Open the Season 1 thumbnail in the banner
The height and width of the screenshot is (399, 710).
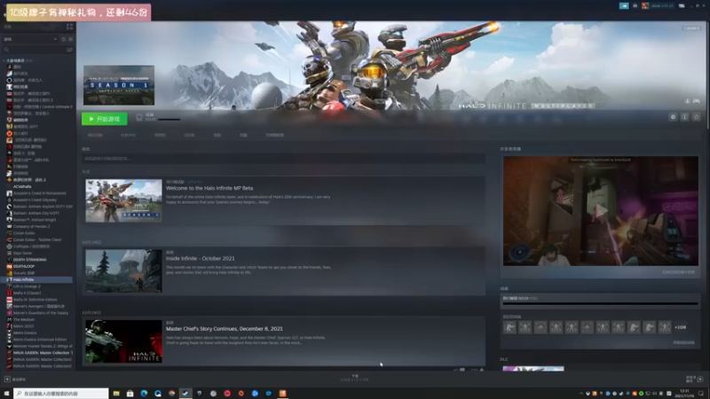(x=119, y=85)
